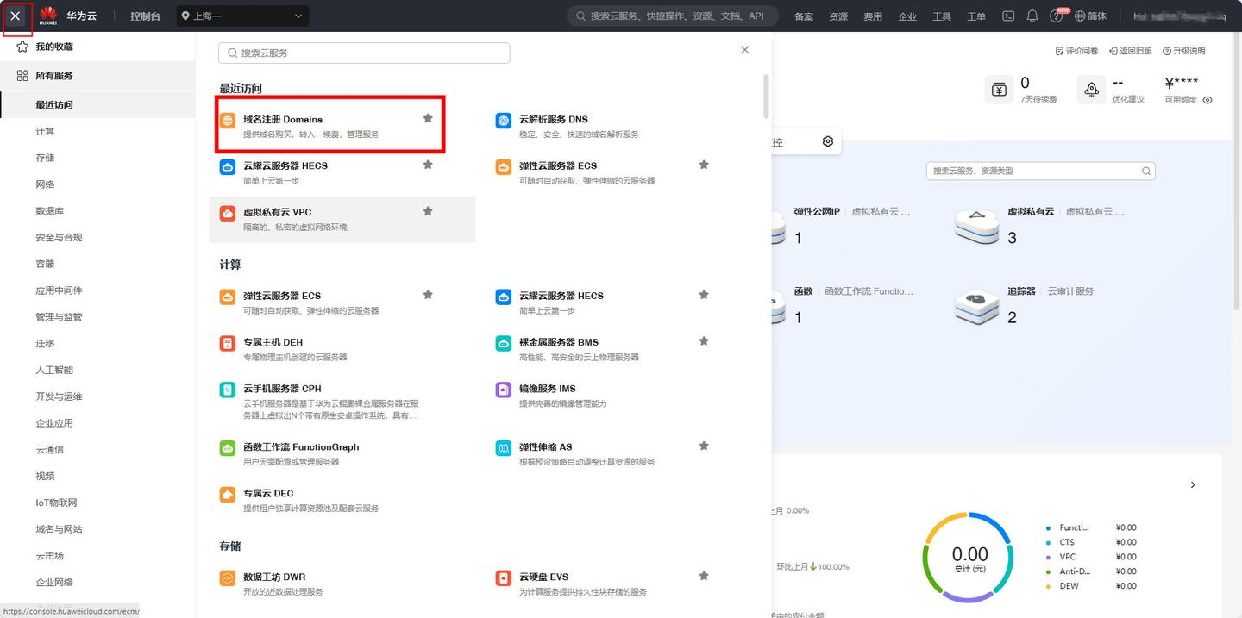Toggle favorite star for 裸金属服务器 BMS
The image size is (1242, 618).
704,341
